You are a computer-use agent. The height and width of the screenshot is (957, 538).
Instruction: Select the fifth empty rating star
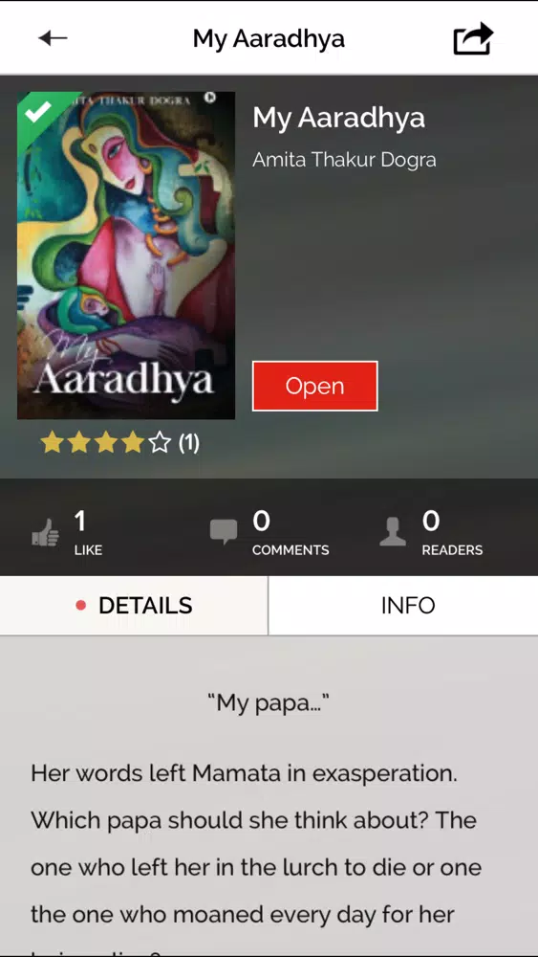coord(160,443)
